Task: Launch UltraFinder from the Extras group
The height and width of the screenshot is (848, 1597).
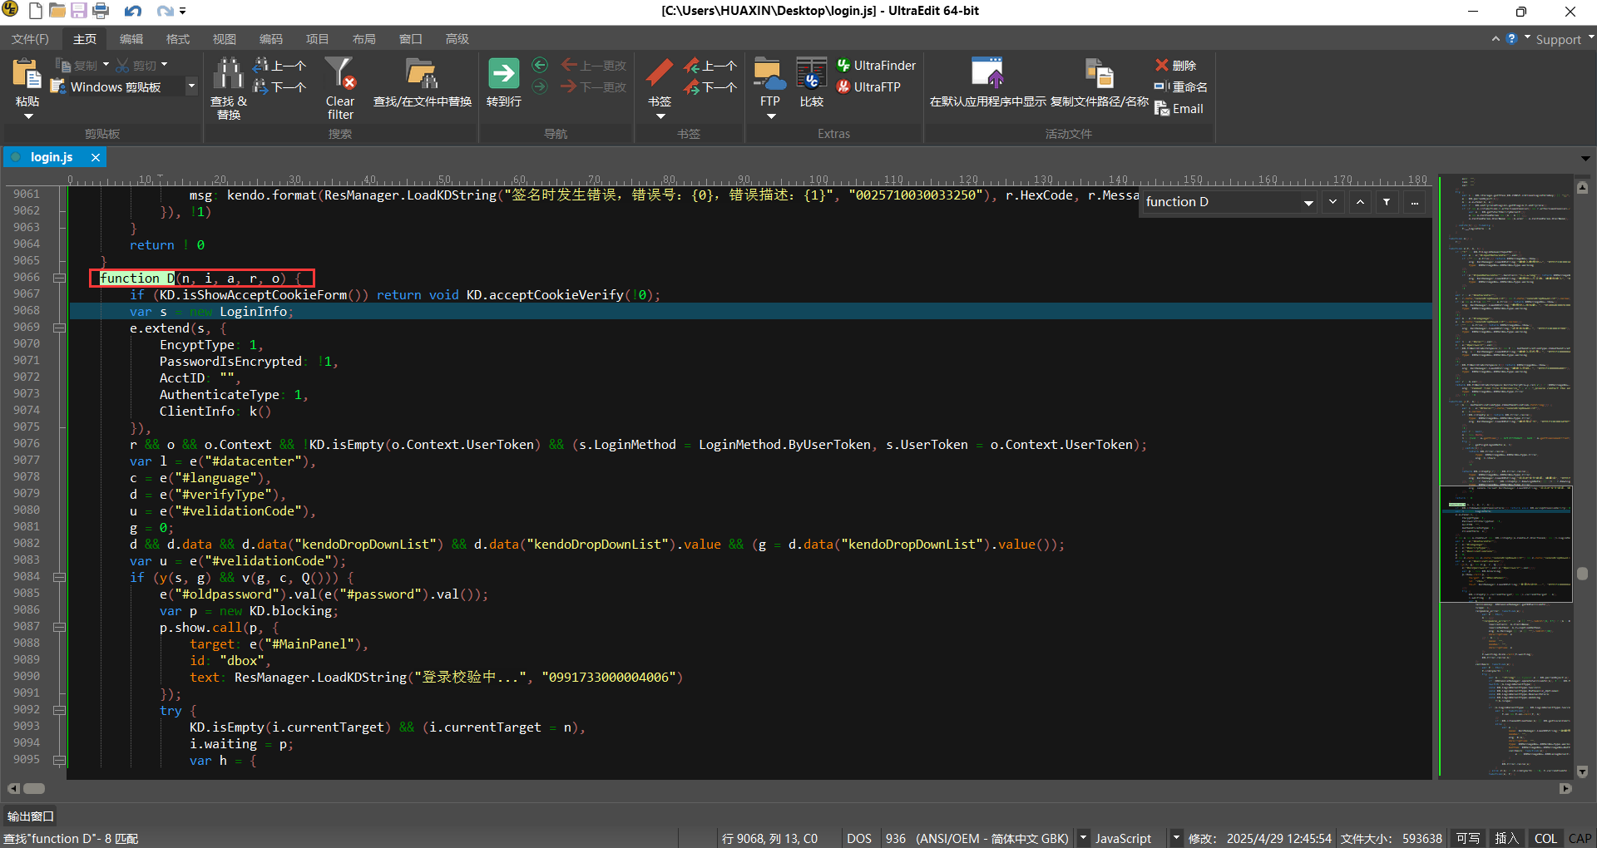Action: (876, 66)
